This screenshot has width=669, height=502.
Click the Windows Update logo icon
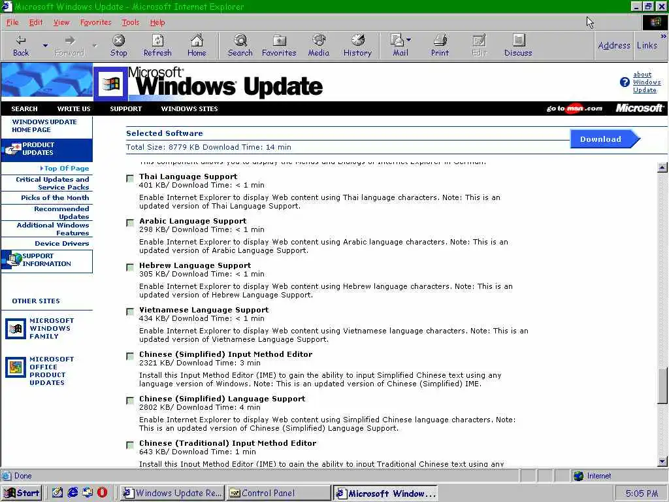point(111,84)
